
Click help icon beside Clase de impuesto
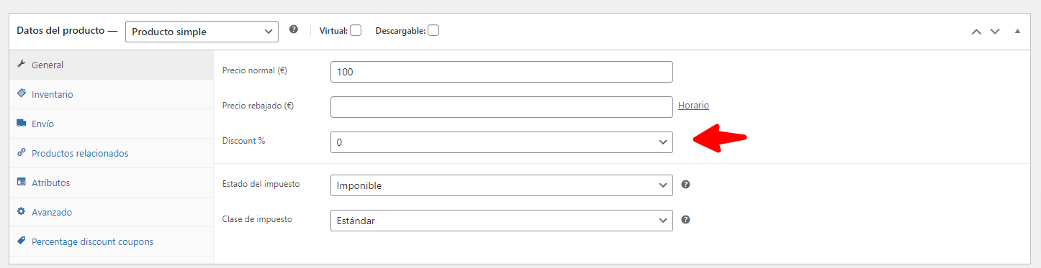click(685, 219)
